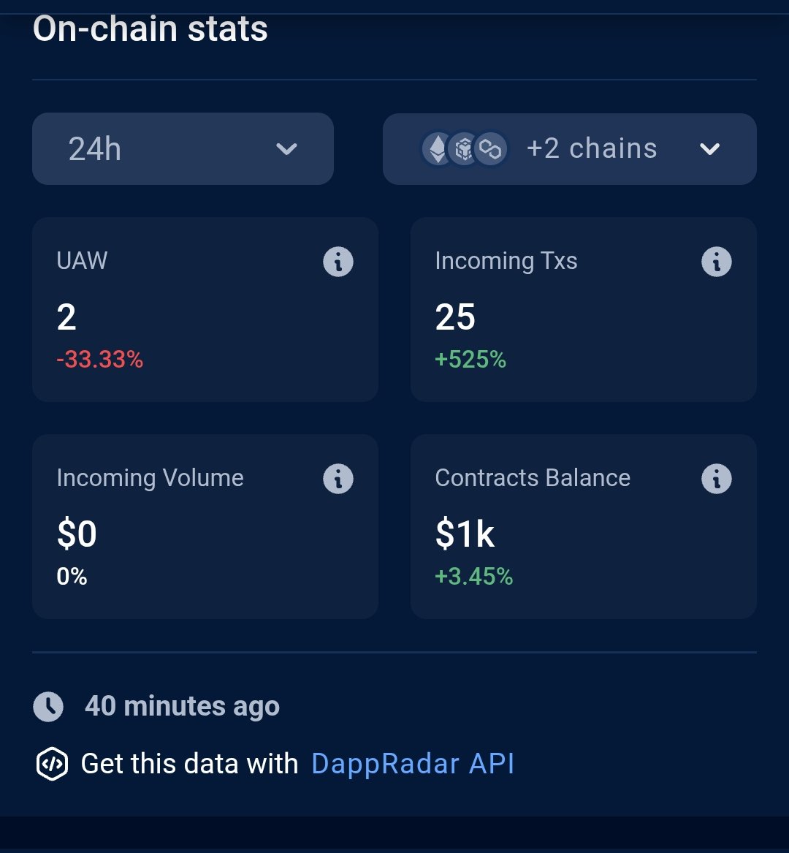Open the Contracts Balance info icon

click(716, 479)
